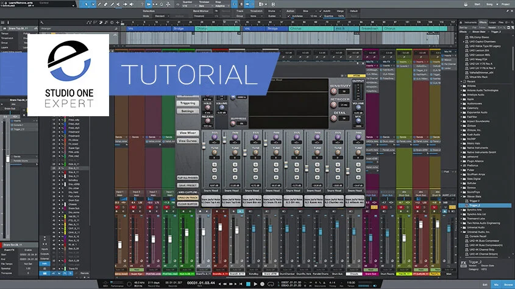Click the Detail knob in Trigger
This screenshot has width=515, height=289.
coord(333,118)
